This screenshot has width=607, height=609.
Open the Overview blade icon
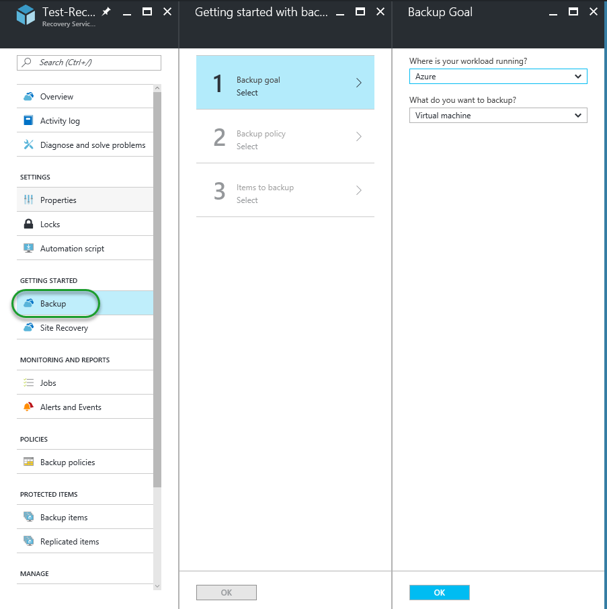point(28,95)
